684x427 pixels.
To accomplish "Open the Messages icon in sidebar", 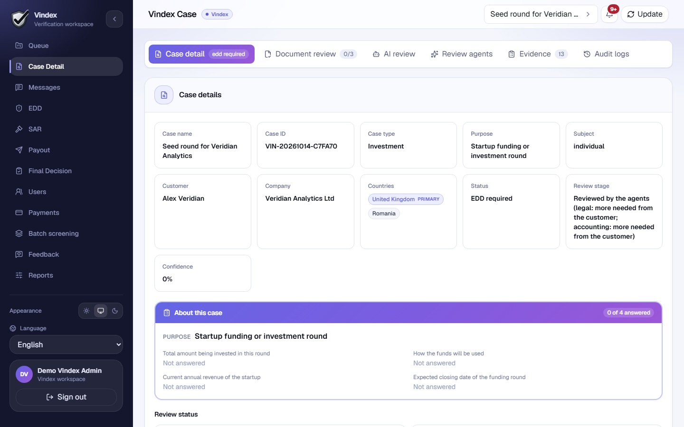I will coord(19,87).
